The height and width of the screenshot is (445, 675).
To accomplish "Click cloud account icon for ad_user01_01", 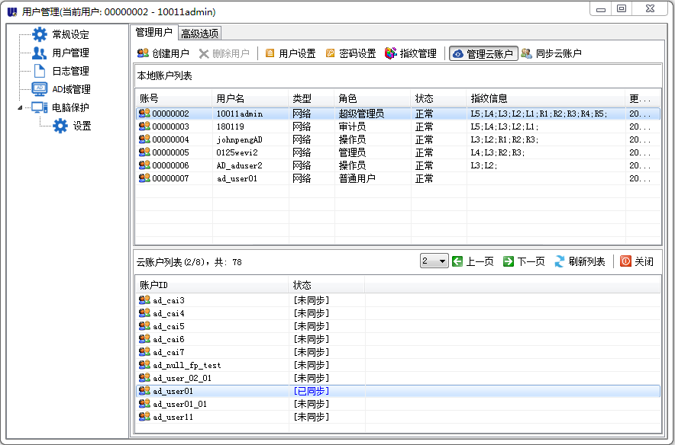I will point(144,403).
